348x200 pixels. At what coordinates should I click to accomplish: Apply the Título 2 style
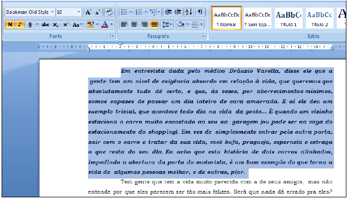click(320, 18)
